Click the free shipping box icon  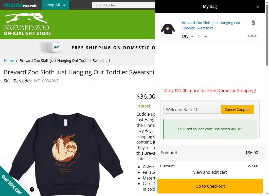point(51,47)
